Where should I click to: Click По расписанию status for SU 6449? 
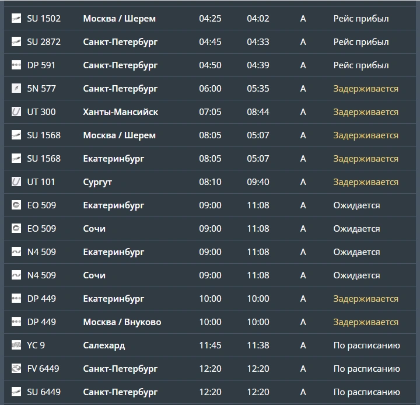coord(366,392)
